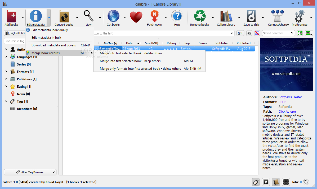
Task: Click the Go! search button
Action: coord(240,33)
